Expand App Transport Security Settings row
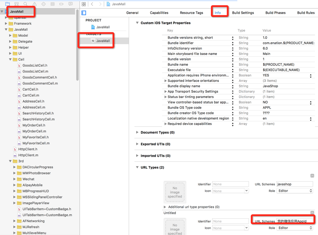The image size is (318, 235). click(165, 91)
